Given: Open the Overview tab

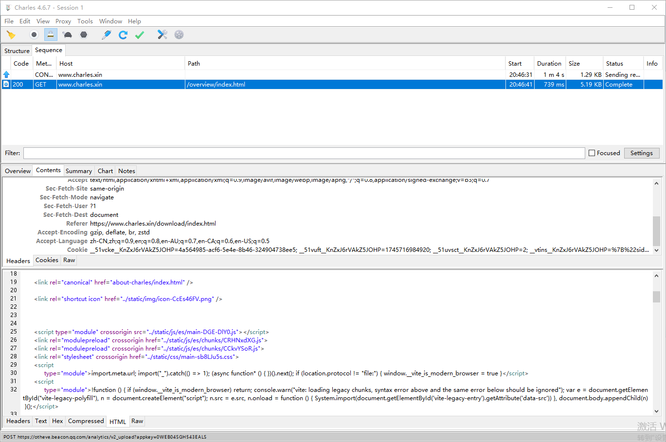Looking at the screenshot, I should tap(18, 171).
